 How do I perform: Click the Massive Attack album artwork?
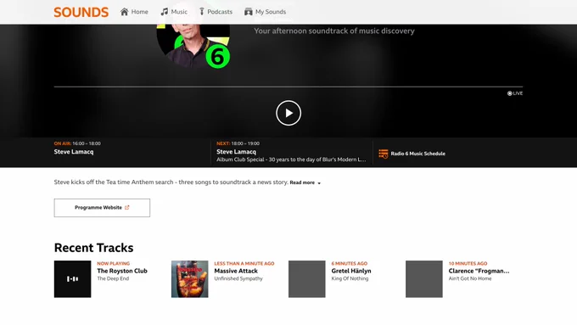[x=189, y=279]
